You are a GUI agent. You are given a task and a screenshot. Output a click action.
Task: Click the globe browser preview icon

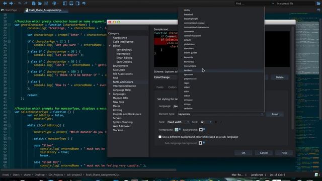54,4
